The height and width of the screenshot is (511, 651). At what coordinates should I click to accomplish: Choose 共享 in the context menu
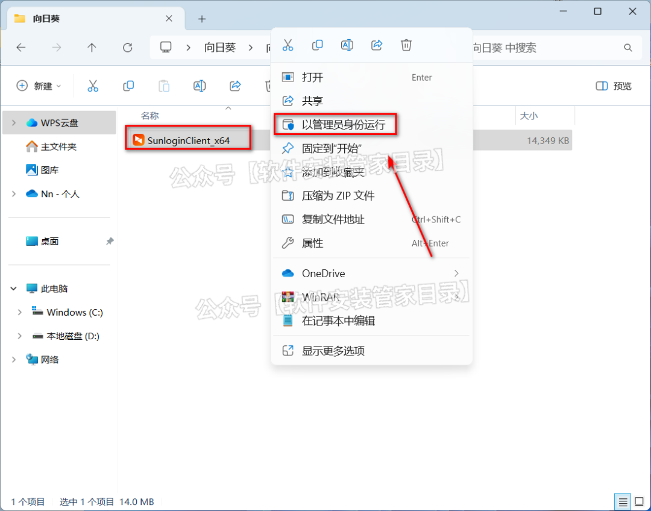(371, 101)
